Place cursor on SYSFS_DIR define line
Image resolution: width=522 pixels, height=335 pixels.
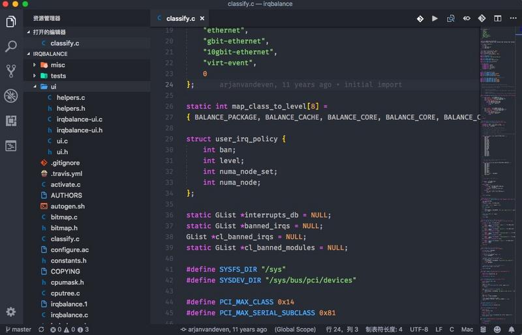tap(236, 269)
